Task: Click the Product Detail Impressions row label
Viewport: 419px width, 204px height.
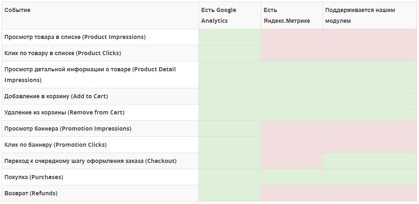Action: pos(90,75)
